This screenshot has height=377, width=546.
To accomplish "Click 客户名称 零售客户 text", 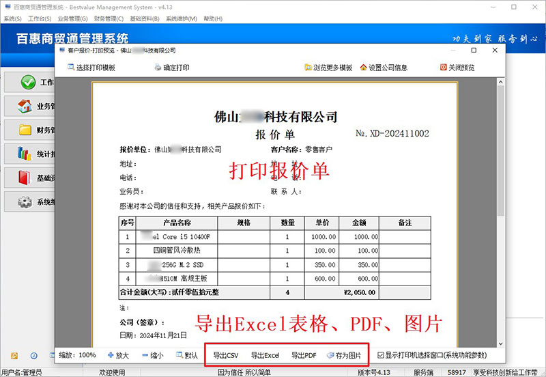I will 302,150.
